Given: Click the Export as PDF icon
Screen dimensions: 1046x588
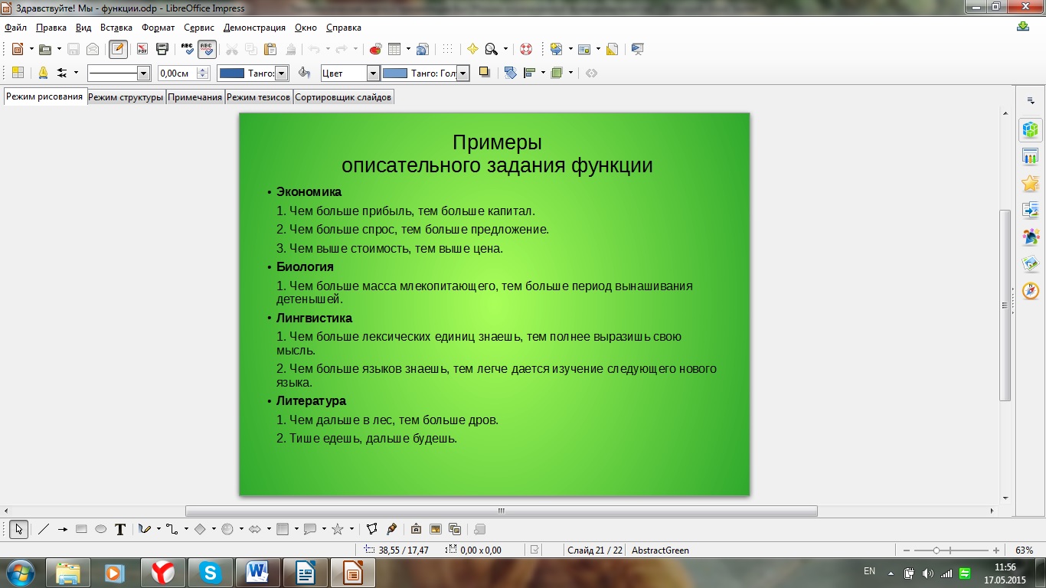Looking at the screenshot, I should 142,49.
